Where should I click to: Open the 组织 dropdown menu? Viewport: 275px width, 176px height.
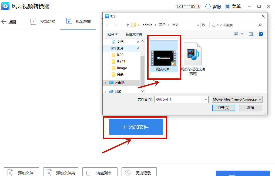[x=112, y=34]
